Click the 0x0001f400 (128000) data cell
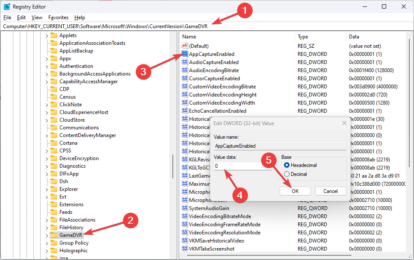 point(371,70)
